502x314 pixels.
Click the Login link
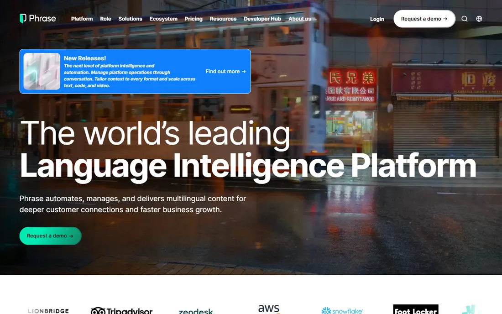(x=377, y=19)
